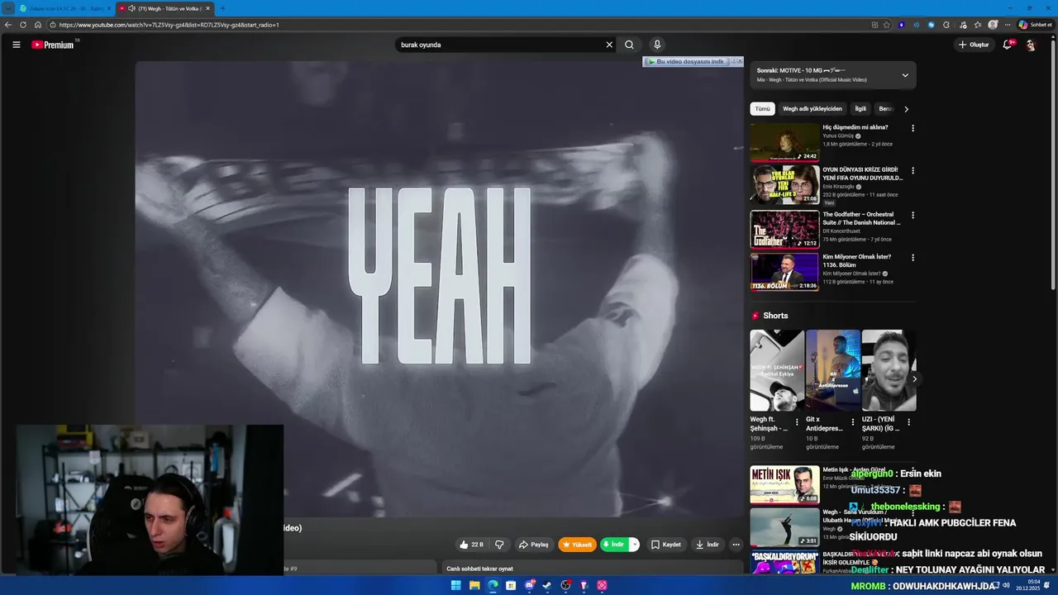
Task: Open the Edge profile avatar
Action: click(x=993, y=25)
